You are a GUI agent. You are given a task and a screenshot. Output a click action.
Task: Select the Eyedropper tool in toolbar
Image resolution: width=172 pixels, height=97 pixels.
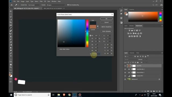tap(11, 28)
